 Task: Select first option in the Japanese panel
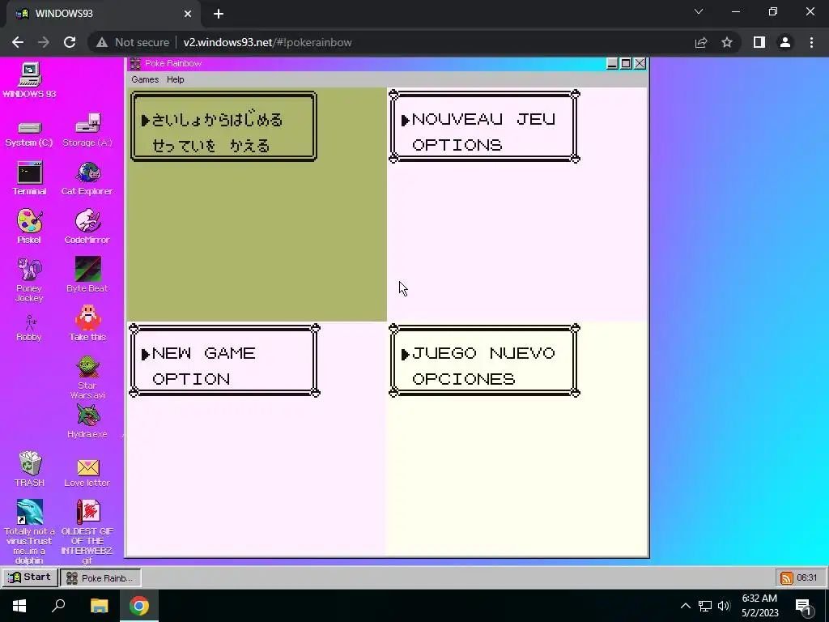[217, 120]
